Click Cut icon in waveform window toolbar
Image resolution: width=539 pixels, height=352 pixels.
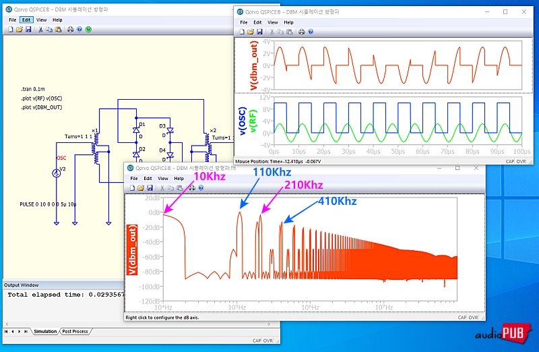272,32
